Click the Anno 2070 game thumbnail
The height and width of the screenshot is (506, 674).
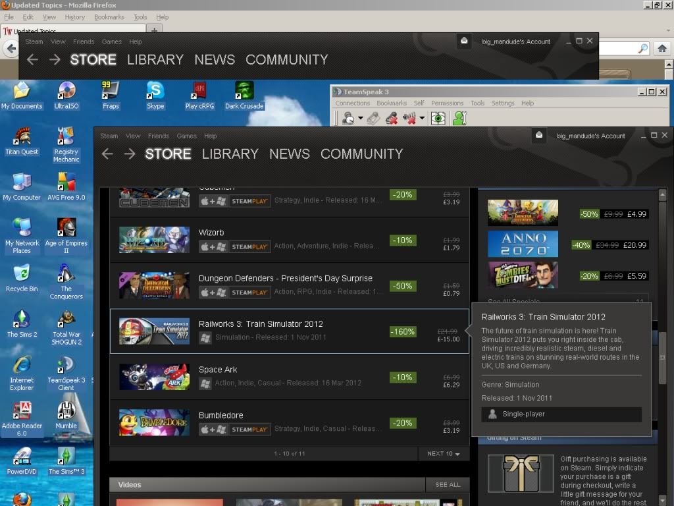click(x=523, y=244)
